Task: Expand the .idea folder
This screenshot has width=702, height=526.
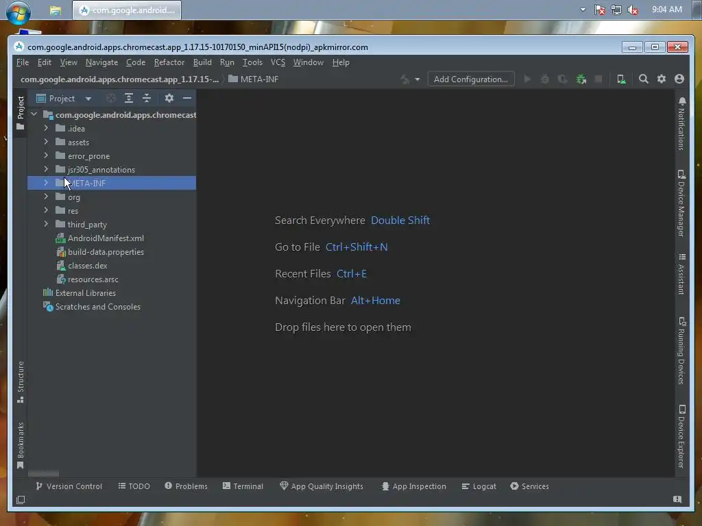Action: click(46, 128)
